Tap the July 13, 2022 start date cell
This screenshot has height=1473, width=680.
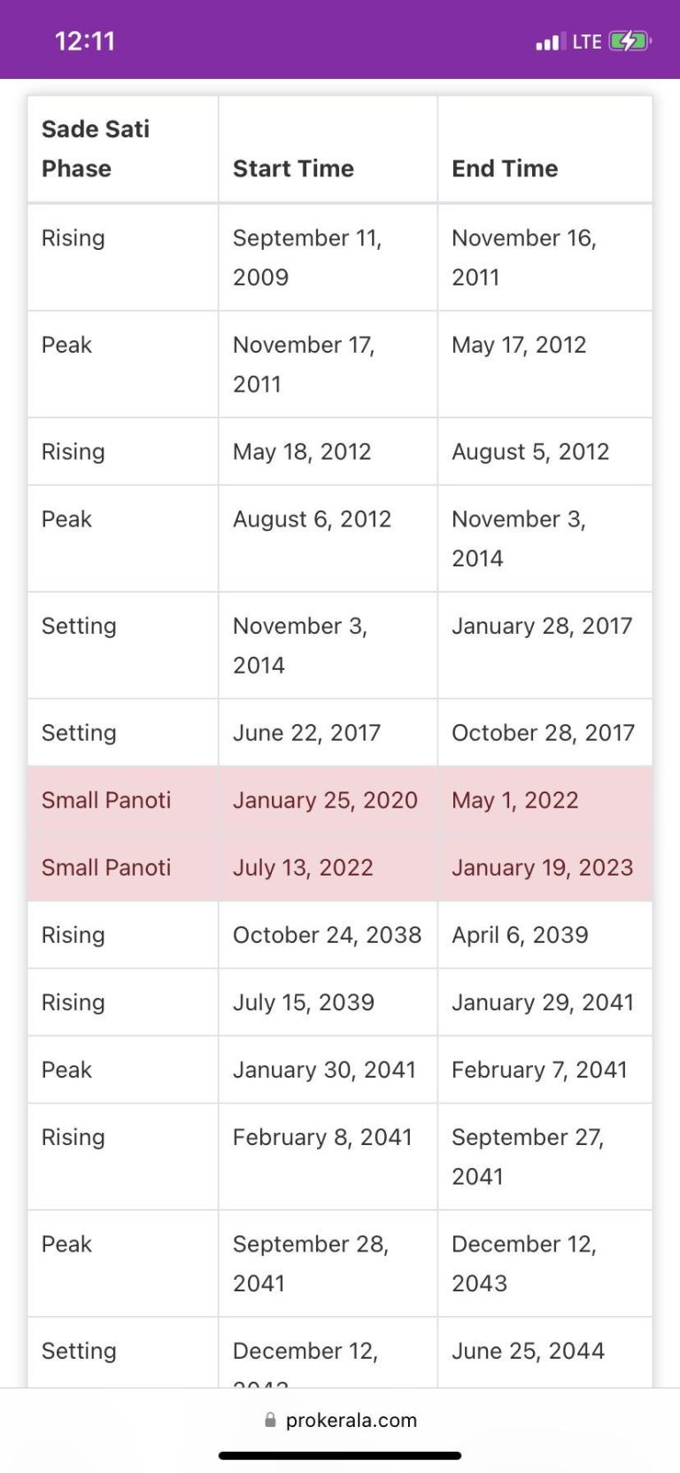point(303,868)
